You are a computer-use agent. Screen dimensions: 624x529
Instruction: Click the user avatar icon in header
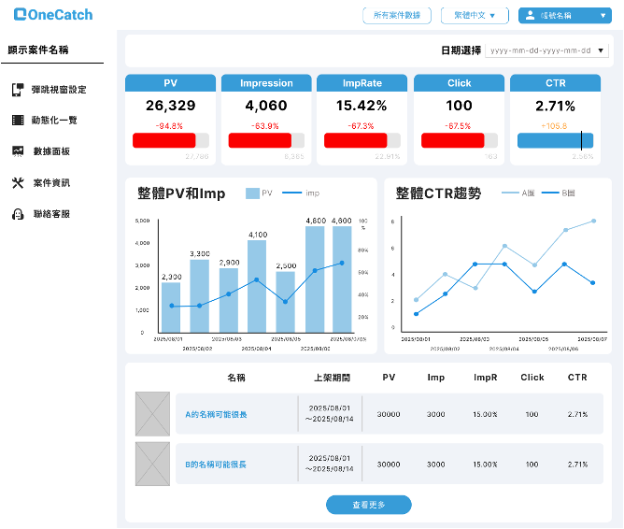point(531,16)
